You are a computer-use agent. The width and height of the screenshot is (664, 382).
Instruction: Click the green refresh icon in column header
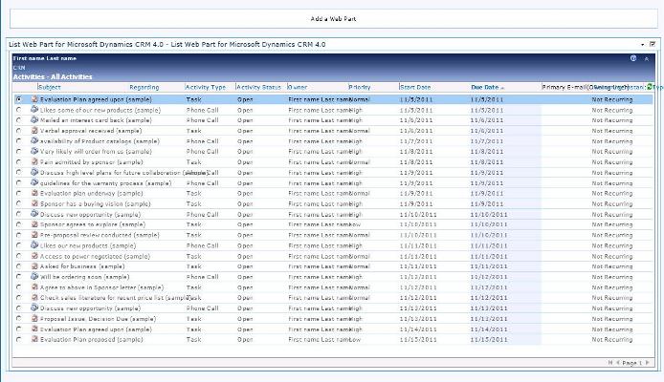pos(650,87)
